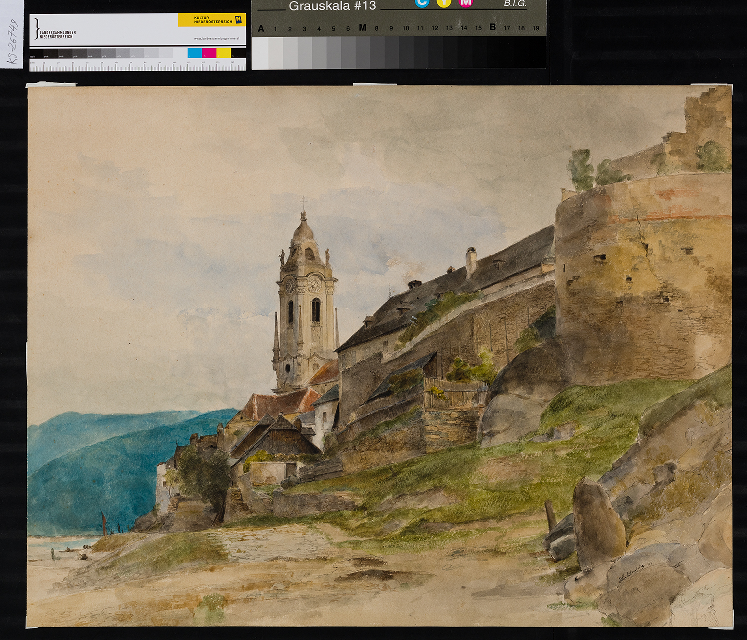Click the cyan C circle on Grauskala card
The height and width of the screenshot is (640, 747).
(x=422, y=3)
